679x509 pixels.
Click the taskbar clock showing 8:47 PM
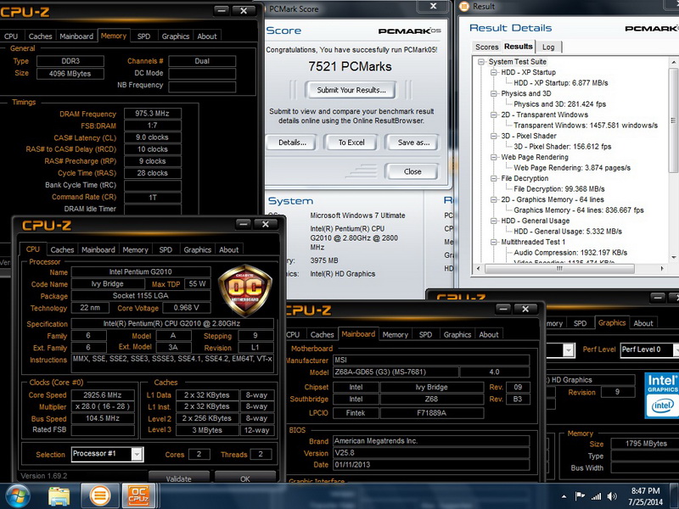645,496
